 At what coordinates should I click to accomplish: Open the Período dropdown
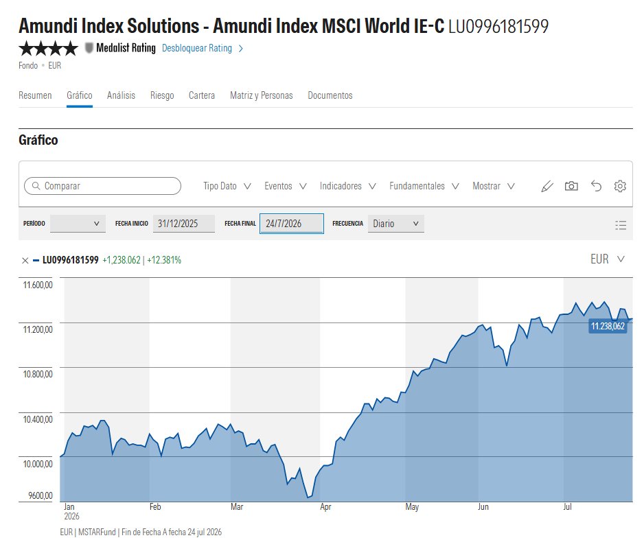click(78, 224)
